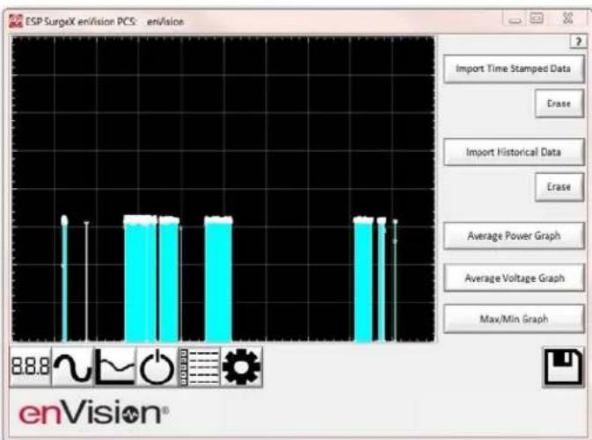Viewport: 592px width, 440px height.
Task: Close the enVision window
Action: tap(568, 18)
